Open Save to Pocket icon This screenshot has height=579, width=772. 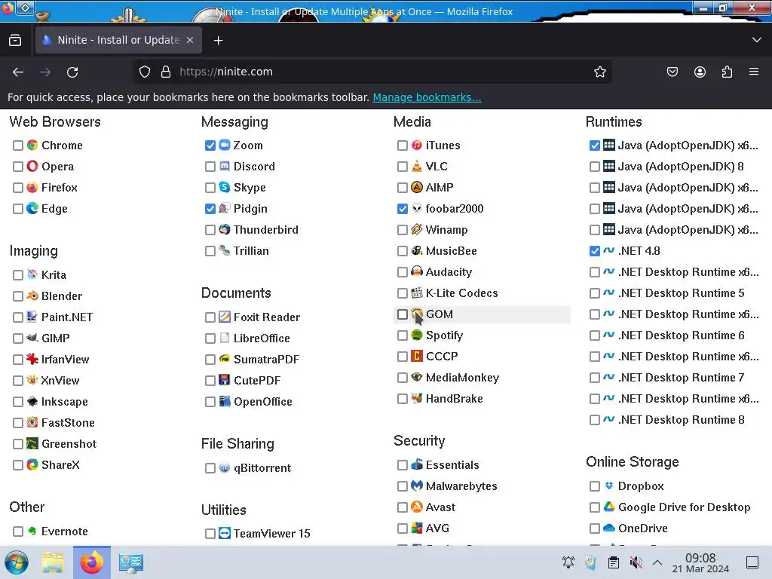point(672,72)
